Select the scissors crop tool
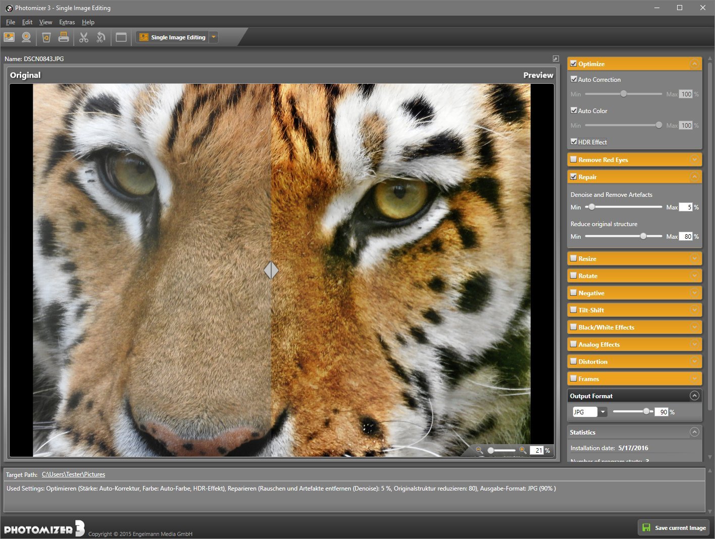This screenshot has width=715, height=539. (84, 37)
